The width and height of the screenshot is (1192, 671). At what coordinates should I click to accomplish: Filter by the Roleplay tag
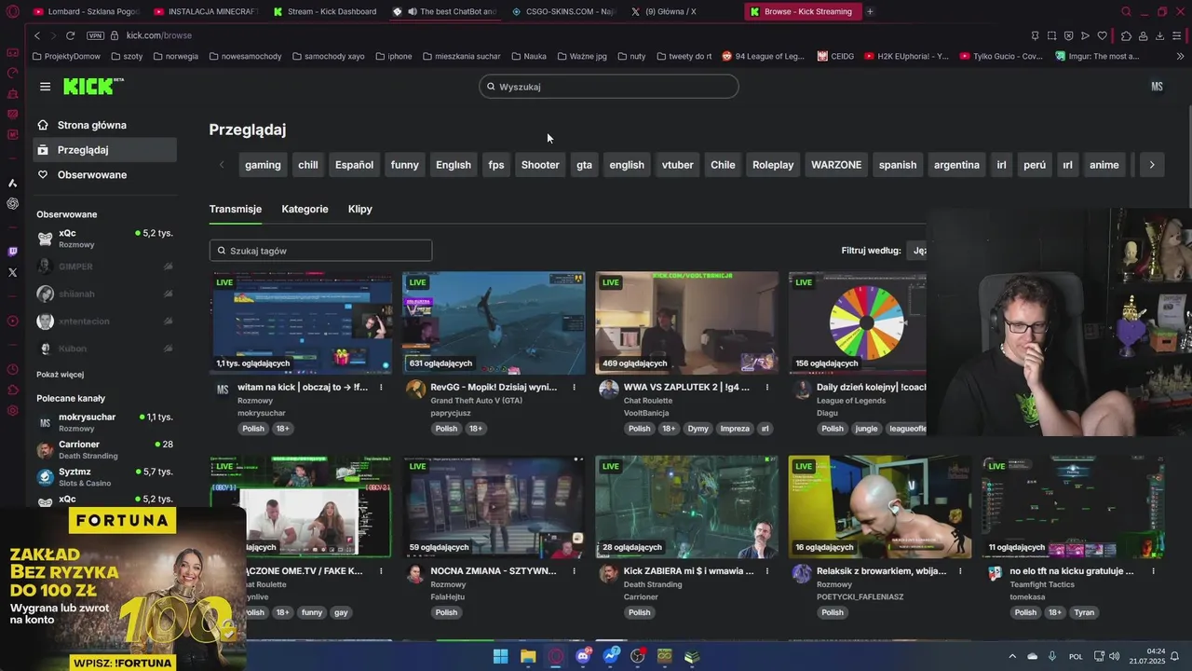pyautogui.click(x=773, y=165)
